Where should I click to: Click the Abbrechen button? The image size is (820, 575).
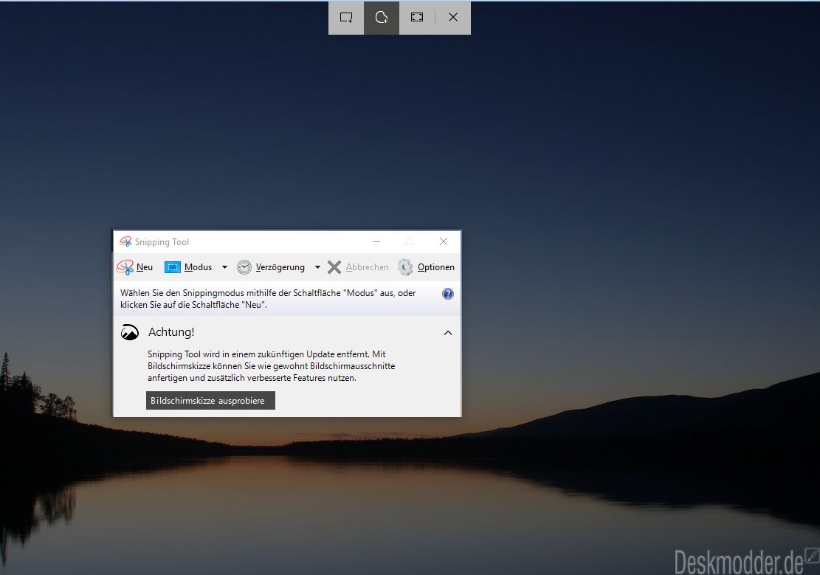[x=358, y=267]
